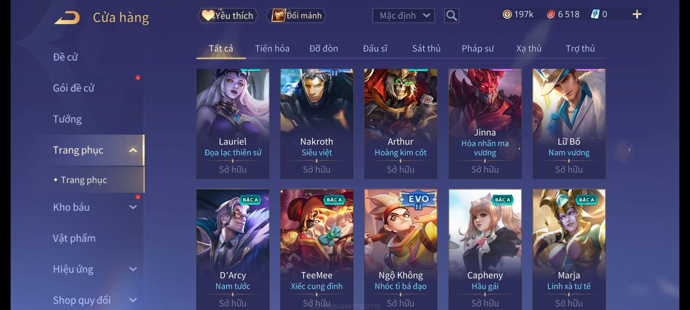
Task: Open Yêu thích favorites heart button
Action: (228, 15)
